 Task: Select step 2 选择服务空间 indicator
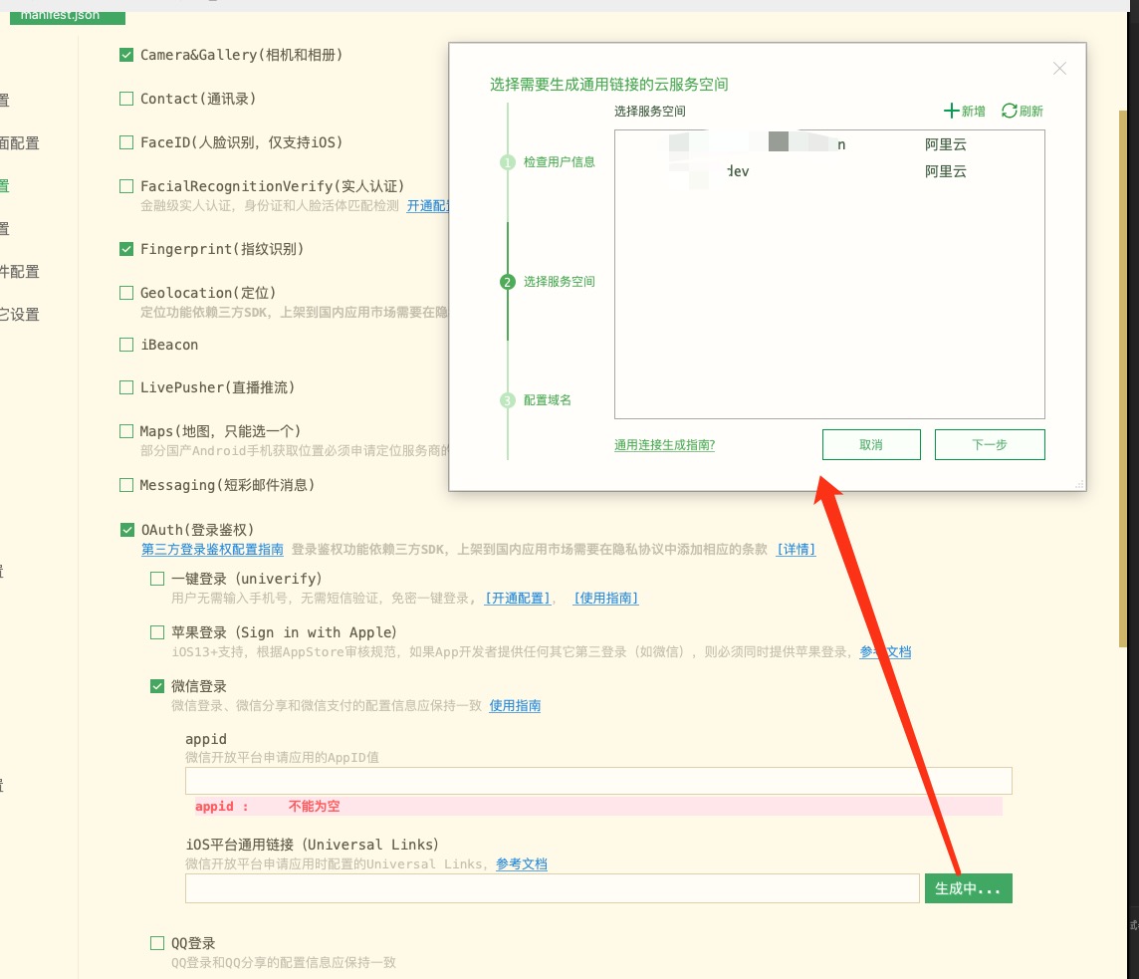click(508, 282)
